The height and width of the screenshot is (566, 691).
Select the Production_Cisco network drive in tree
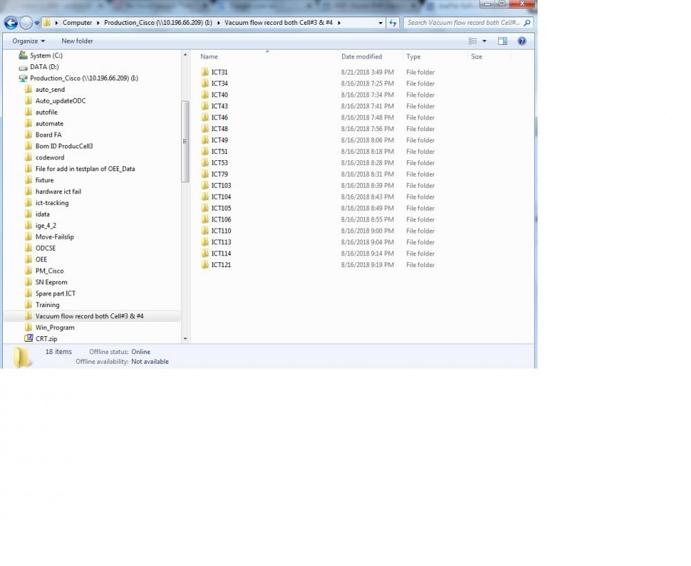click(x=79, y=78)
